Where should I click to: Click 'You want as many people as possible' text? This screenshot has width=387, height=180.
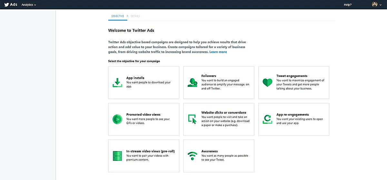tap(224, 158)
